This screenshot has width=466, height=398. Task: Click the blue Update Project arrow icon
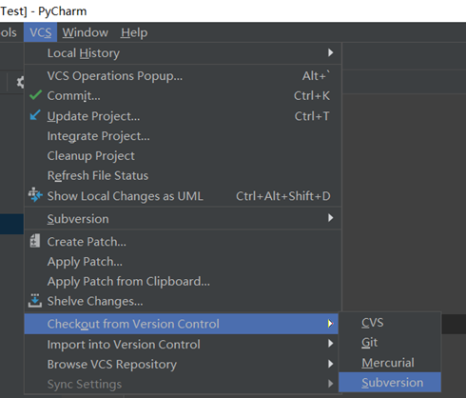pos(35,115)
